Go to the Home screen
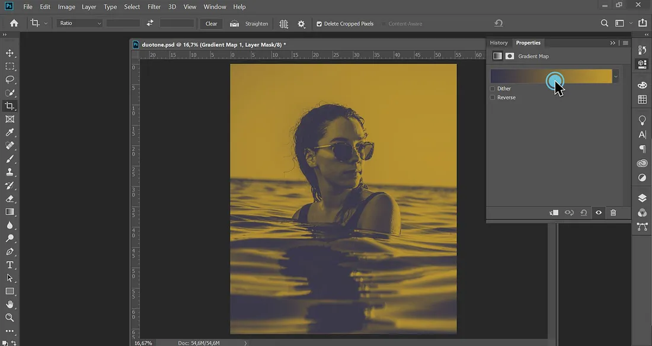Viewport: 652px width, 346px height. (14, 23)
